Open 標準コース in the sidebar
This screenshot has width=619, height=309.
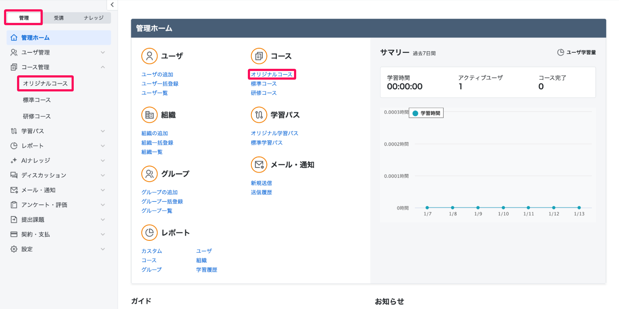point(37,100)
